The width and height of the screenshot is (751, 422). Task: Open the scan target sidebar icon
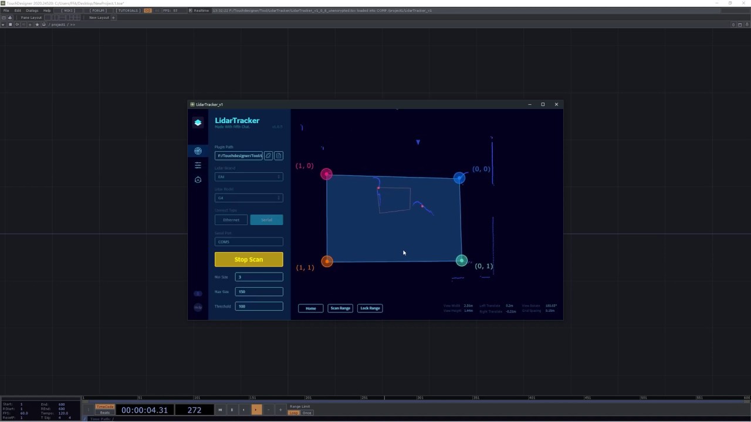click(198, 151)
